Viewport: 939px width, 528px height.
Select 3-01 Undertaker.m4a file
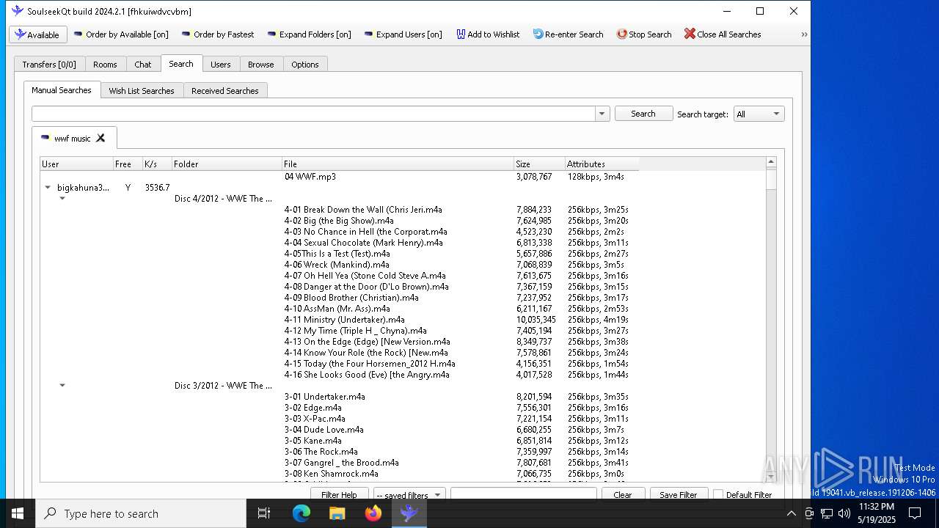(x=324, y=397)
